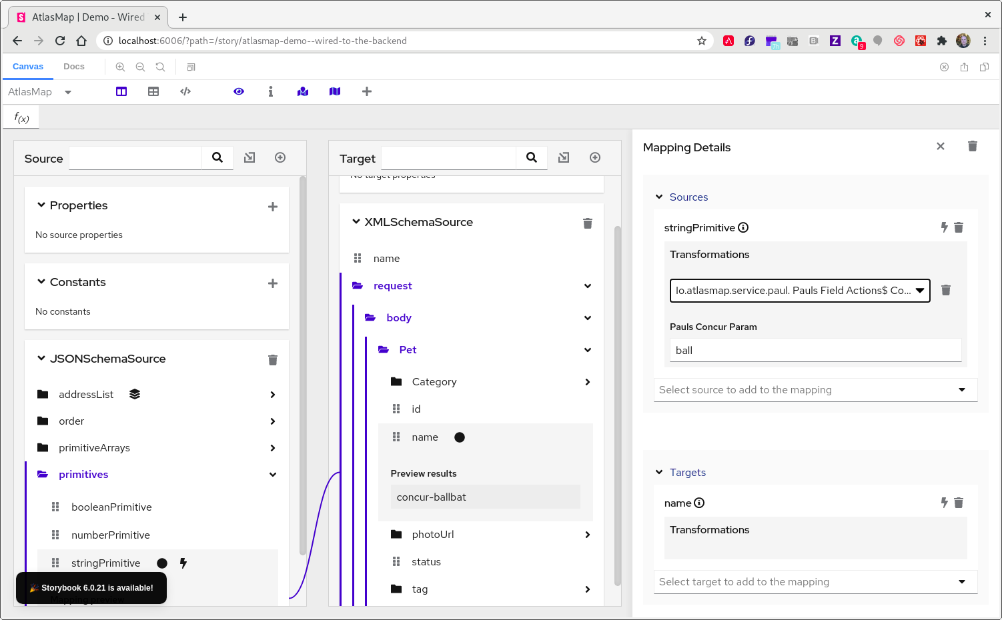The height and width of the screenshot is (620, 1002).
Task: Collapse the Sources section
Action: [659, 197]
